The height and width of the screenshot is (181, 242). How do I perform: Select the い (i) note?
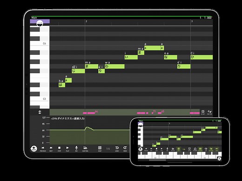(x=131, y=57)
